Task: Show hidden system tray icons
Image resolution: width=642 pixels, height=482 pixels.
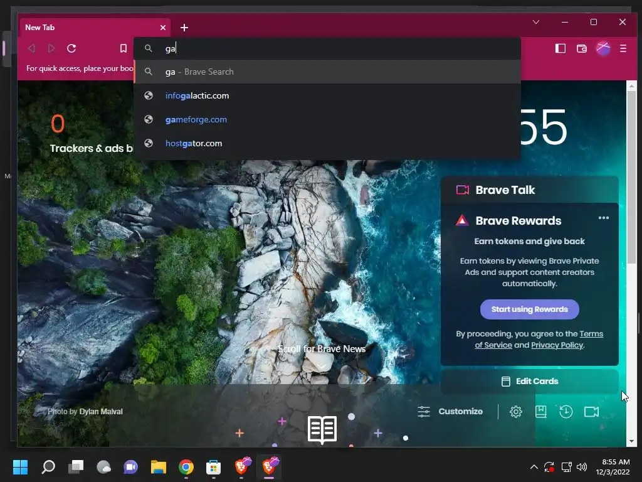Action: pyautogui.click(x=534, y=467)
